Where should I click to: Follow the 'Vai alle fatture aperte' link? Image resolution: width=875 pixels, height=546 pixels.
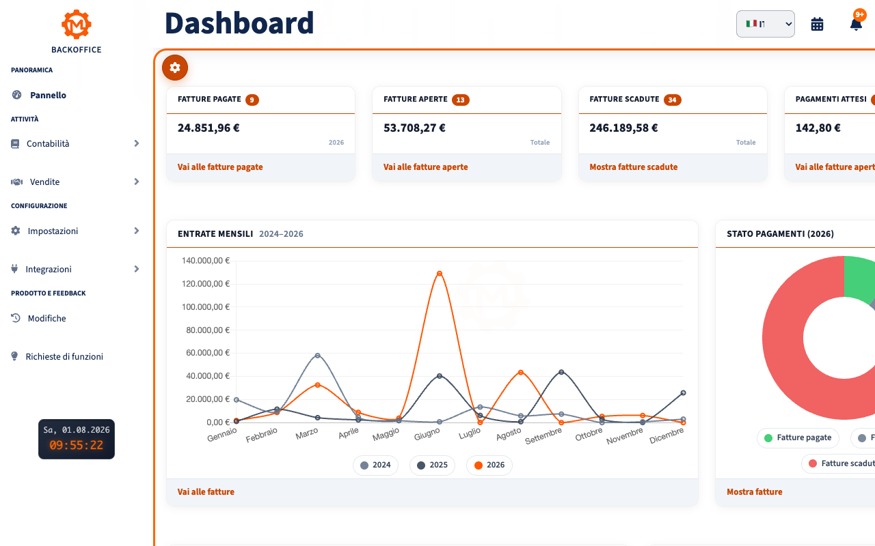(x=425, y=167)
